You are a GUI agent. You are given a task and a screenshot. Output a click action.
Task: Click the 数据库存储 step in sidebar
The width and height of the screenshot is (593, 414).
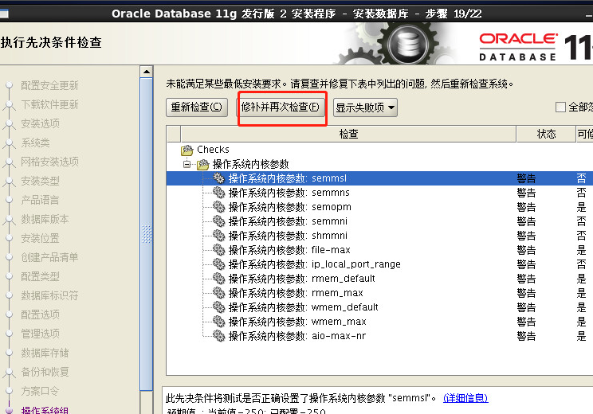[45, 353]
